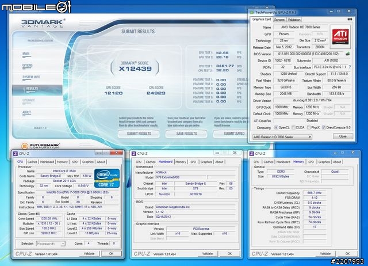Click the Bus Interface question mark icon
368x266 pixels.
click(350, 67)
